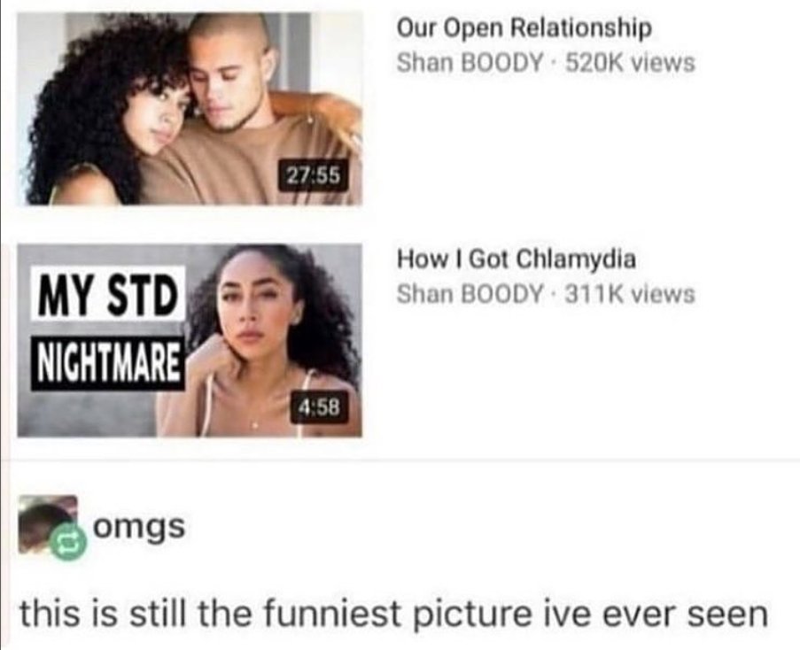Click the word Relationship in first title

point(581,29)
